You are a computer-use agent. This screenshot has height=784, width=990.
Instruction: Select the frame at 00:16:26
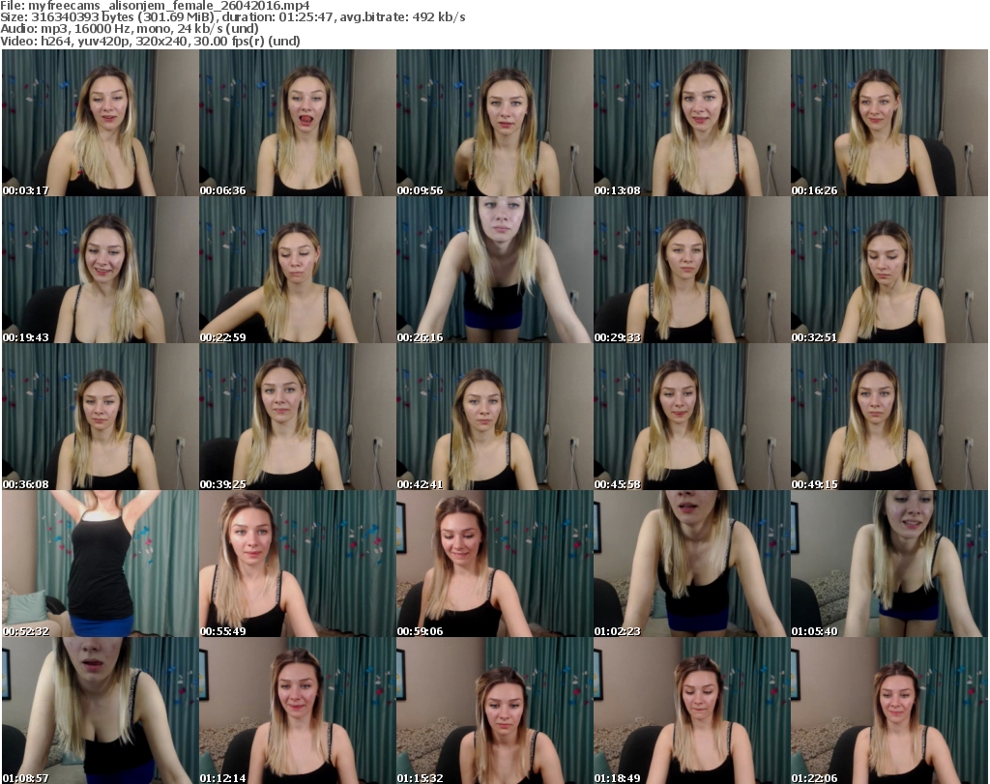pos(889,123)
